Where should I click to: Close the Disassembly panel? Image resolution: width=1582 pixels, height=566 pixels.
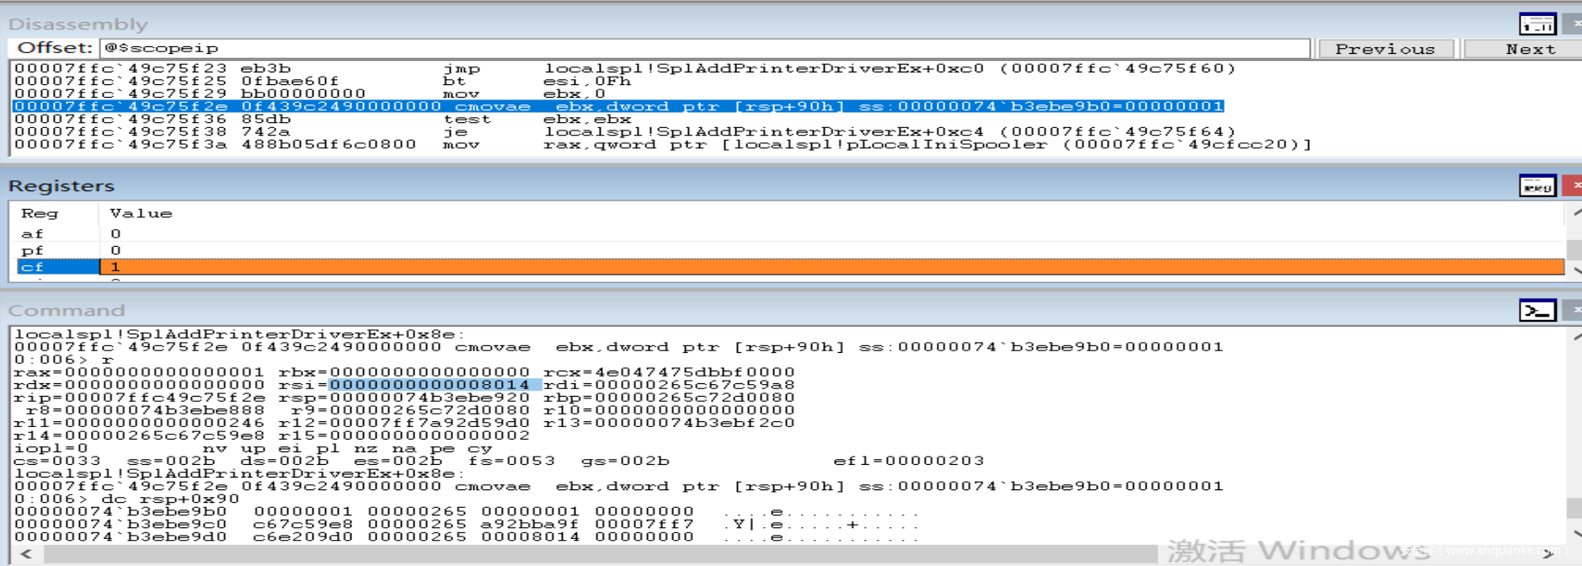pyautogui.click(x=1573, y=24)
